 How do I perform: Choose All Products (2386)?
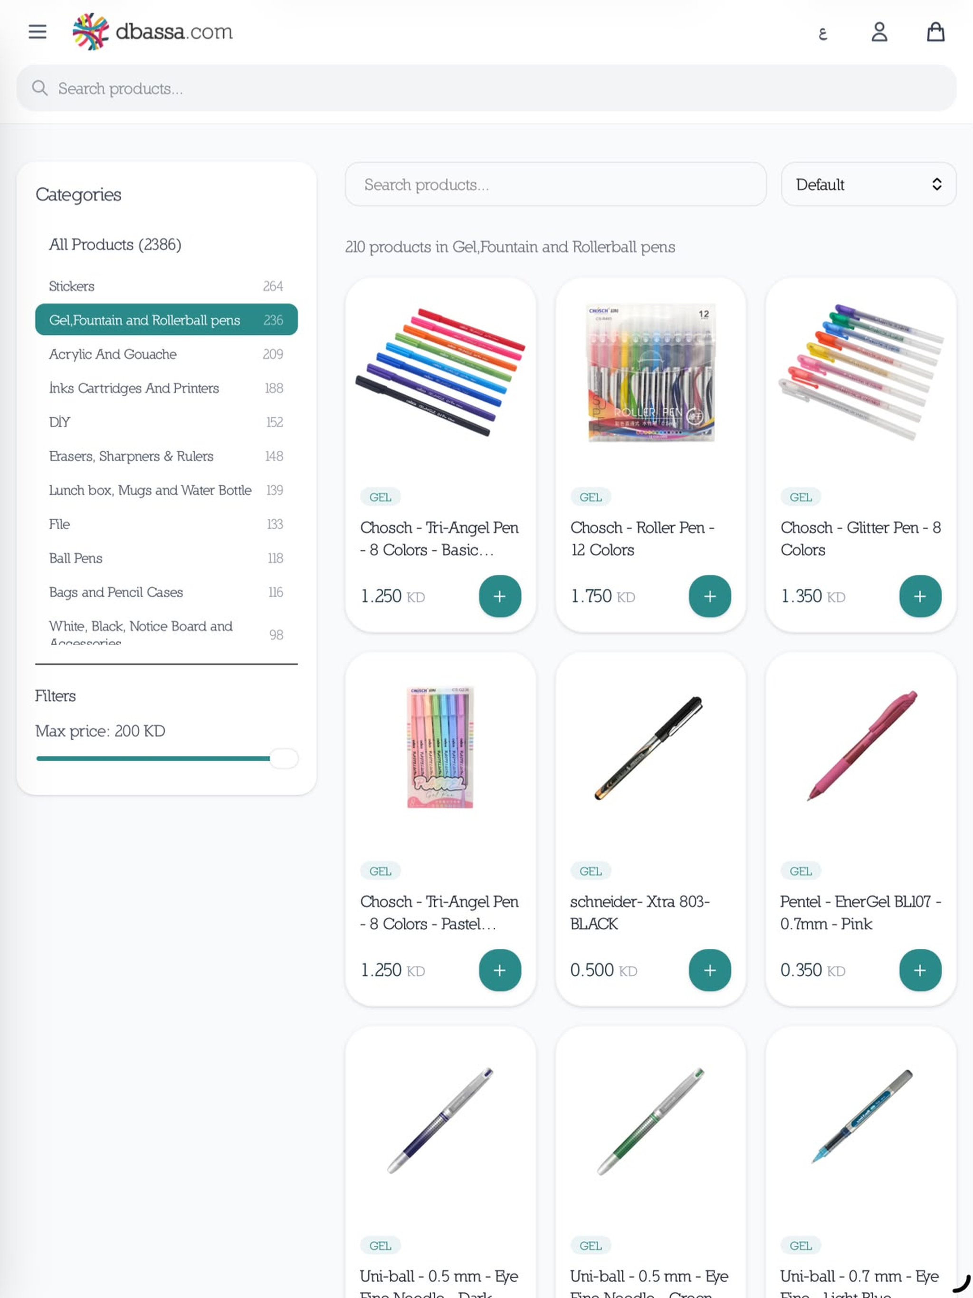[x=115, y=244]
